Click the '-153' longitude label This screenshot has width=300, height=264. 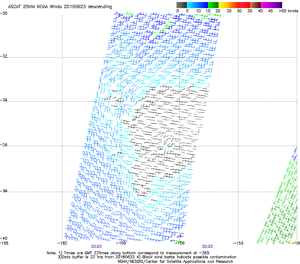pyautogui.click(x=238, y=243)
